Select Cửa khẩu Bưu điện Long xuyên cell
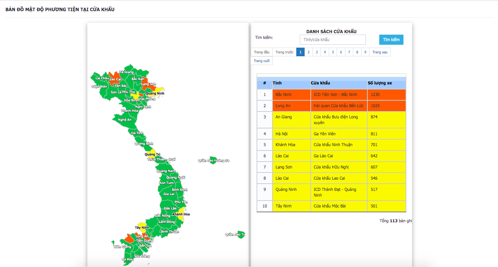Viewport: 498px width, 267px height. coord(339,120)
